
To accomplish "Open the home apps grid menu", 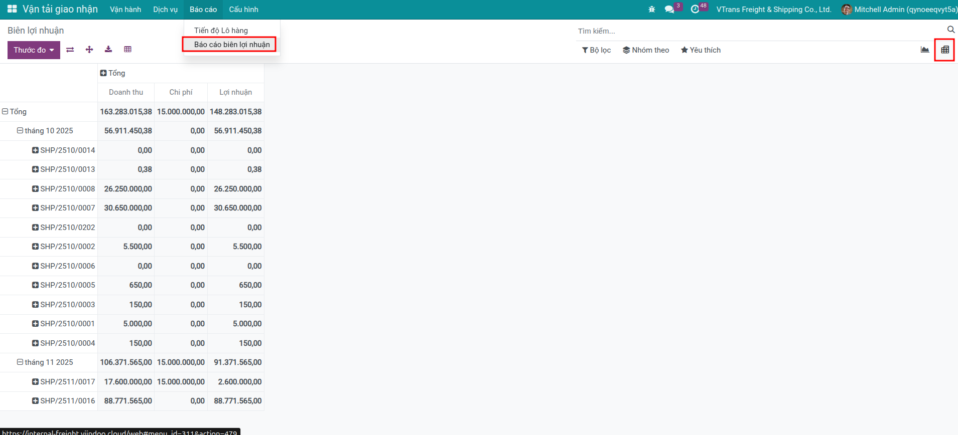I will click(x=12, y=10).
